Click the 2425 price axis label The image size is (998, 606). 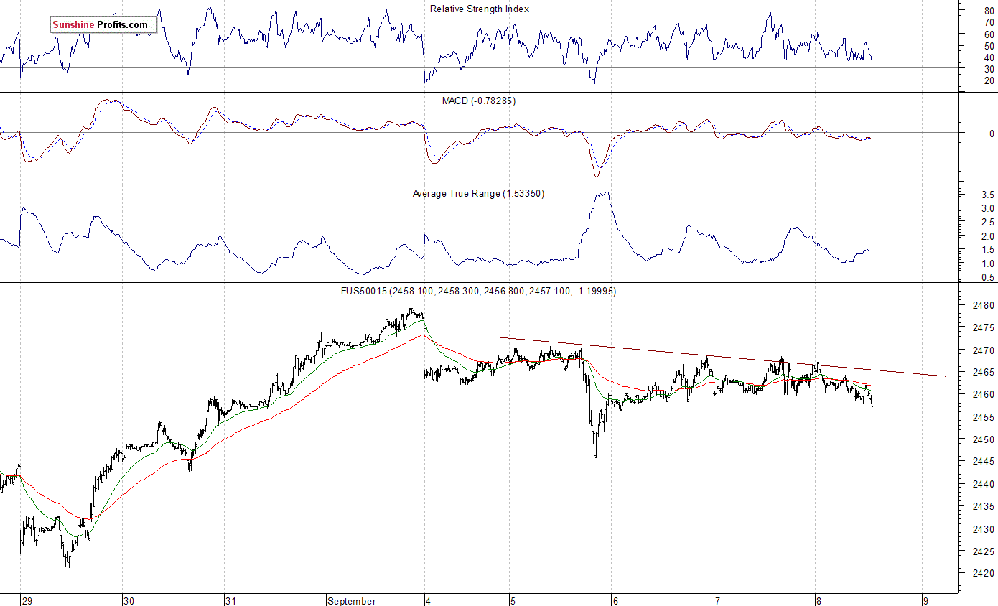tap(985, 551)
